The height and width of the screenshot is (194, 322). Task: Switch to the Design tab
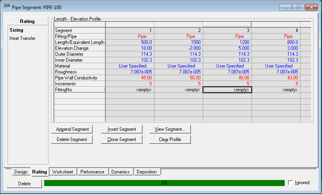21,172
